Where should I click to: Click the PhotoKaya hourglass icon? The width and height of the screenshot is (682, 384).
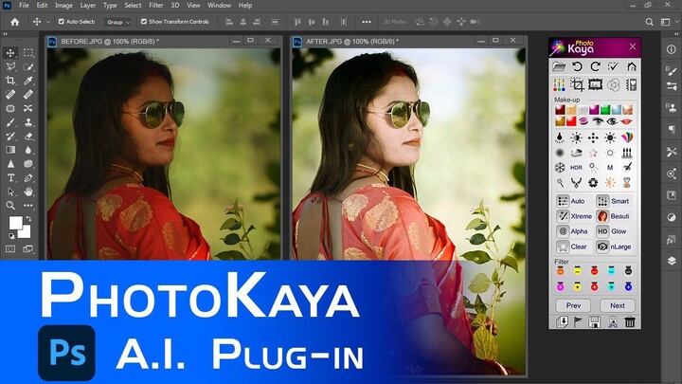tap(627, 183)
